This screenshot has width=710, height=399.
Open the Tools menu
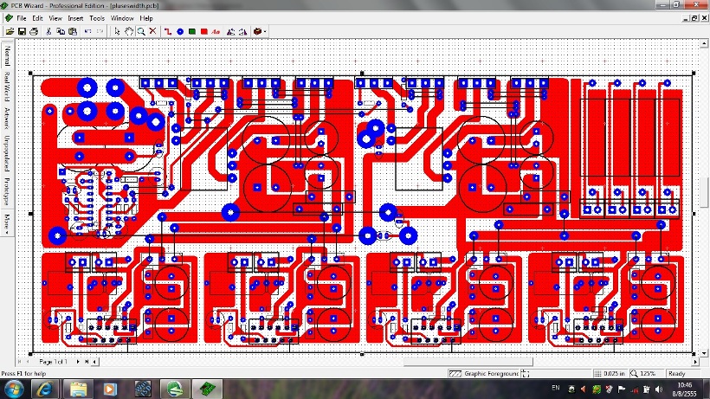click(x=97, y=17)
